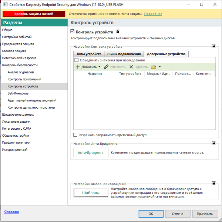Click the Применить button
Image resolution: width=222 pixels, height=222 pixels.
pyautogui.click(x=205, y=213)
